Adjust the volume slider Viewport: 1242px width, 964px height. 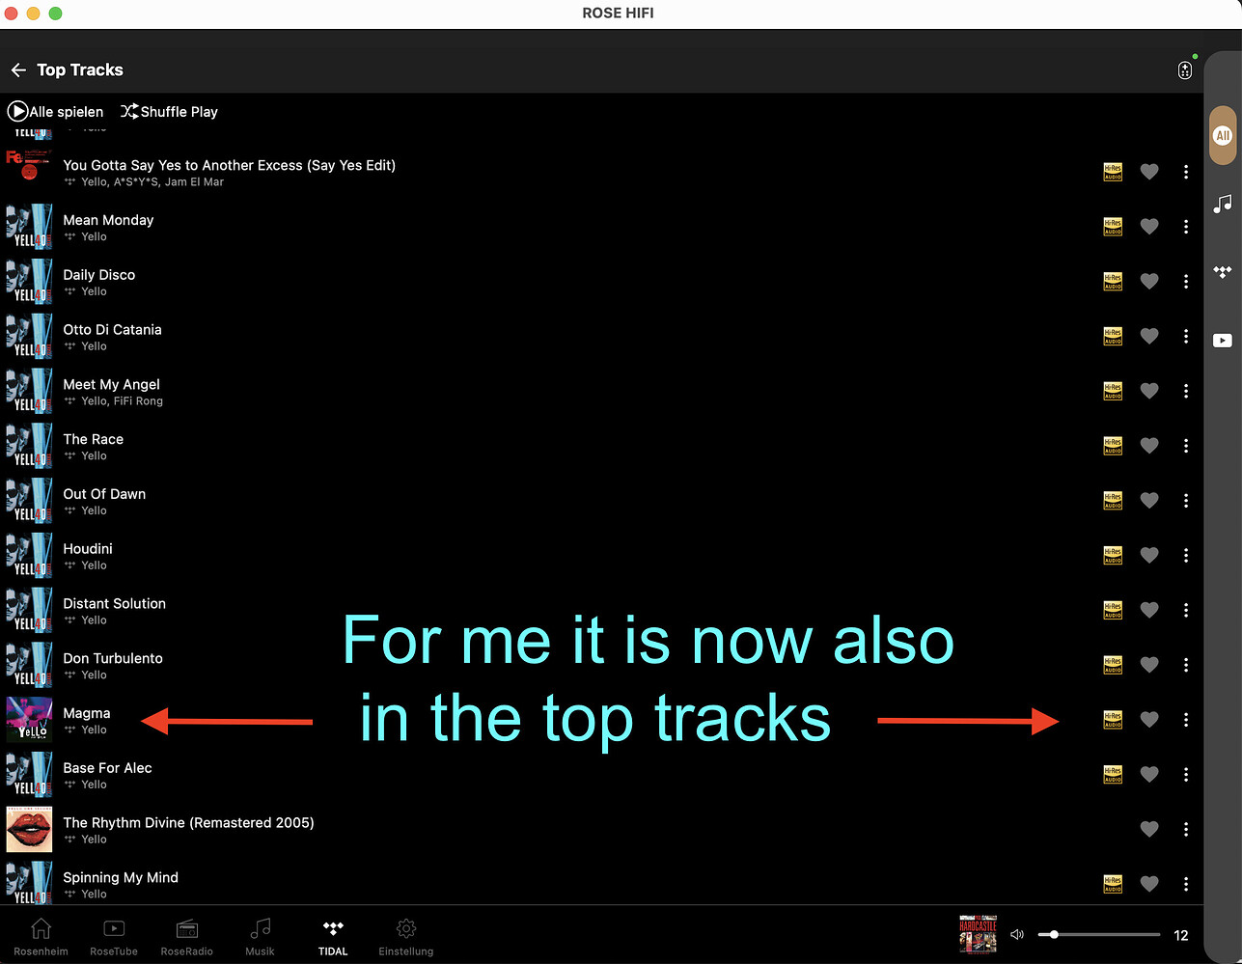point(1099,935)
